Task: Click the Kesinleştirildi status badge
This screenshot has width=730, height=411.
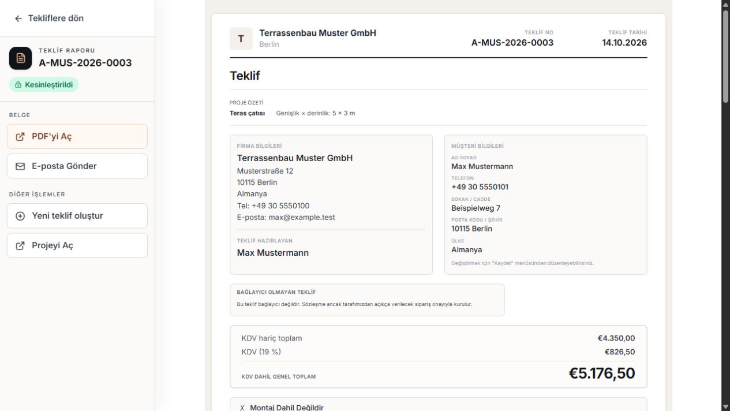Action: 44,85
